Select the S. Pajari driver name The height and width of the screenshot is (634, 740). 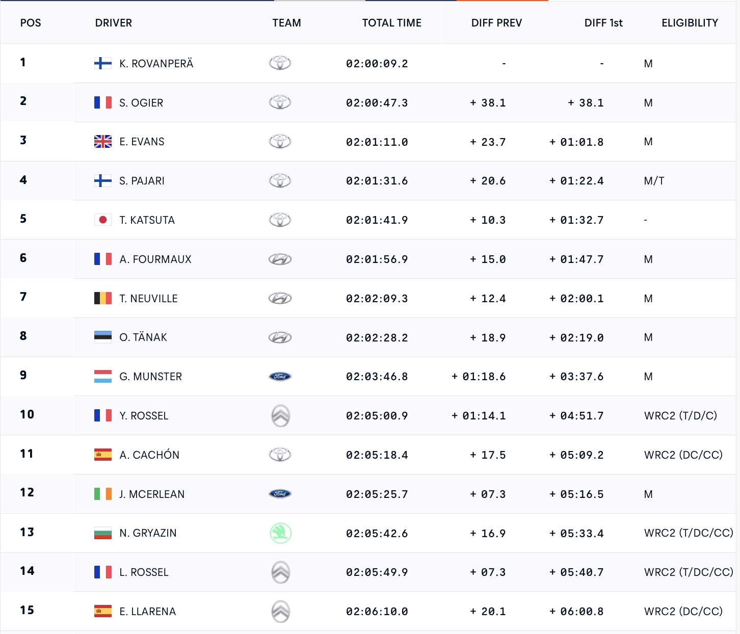click(x=142, y=181)
